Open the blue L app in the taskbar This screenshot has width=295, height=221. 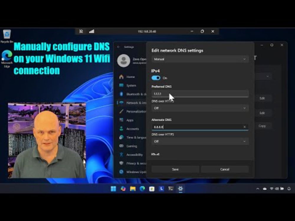click(x=161, y=189)
